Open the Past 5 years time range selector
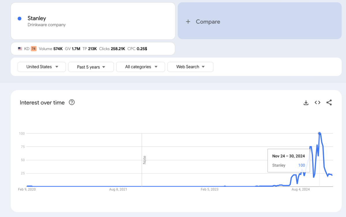 click(x=91, y=67)
